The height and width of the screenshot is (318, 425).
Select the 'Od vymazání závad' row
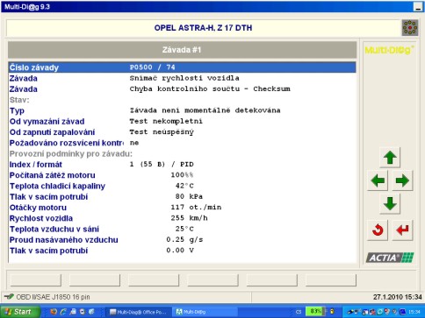pos(183,122)
